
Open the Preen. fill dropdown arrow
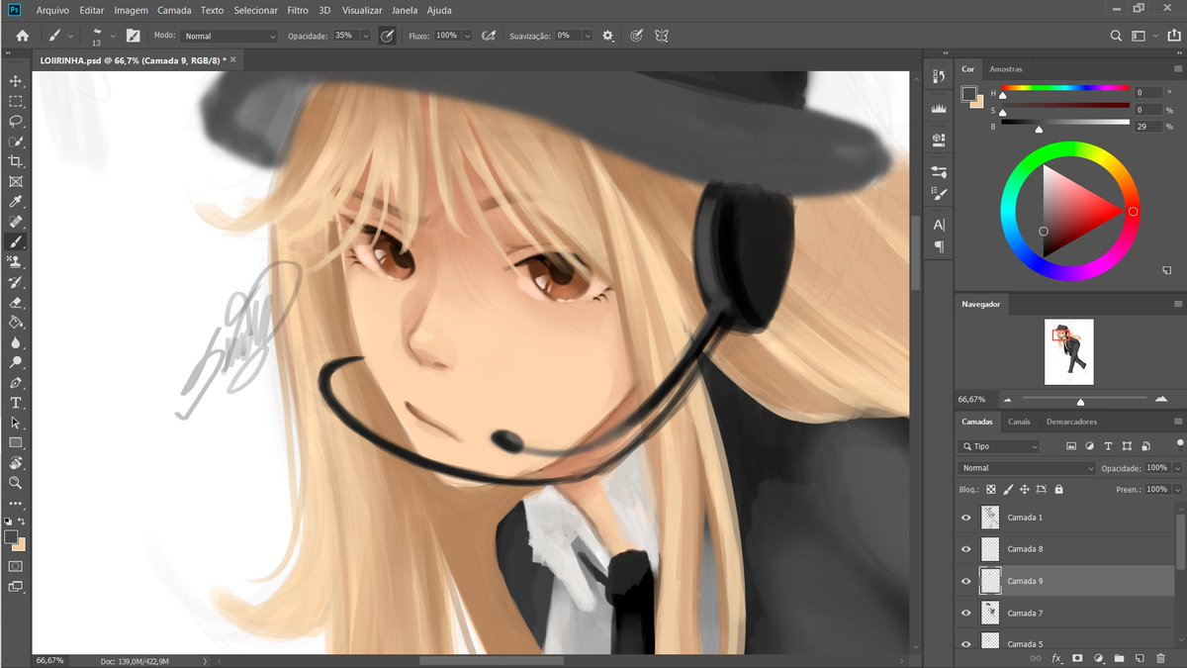[1178, 489]
